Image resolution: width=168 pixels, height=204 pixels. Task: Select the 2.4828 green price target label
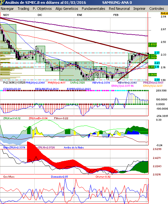point(153,44)
